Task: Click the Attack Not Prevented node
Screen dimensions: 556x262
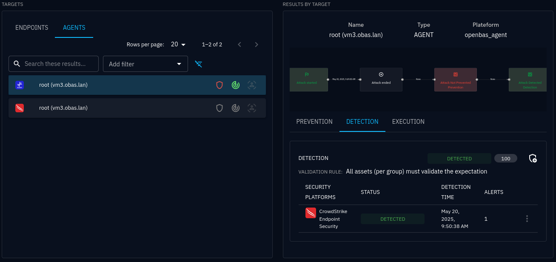Action: pos(455,80)
